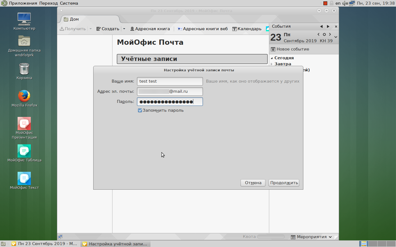Go to previous day in events panel
396x247 pixels.
point(318,34)
